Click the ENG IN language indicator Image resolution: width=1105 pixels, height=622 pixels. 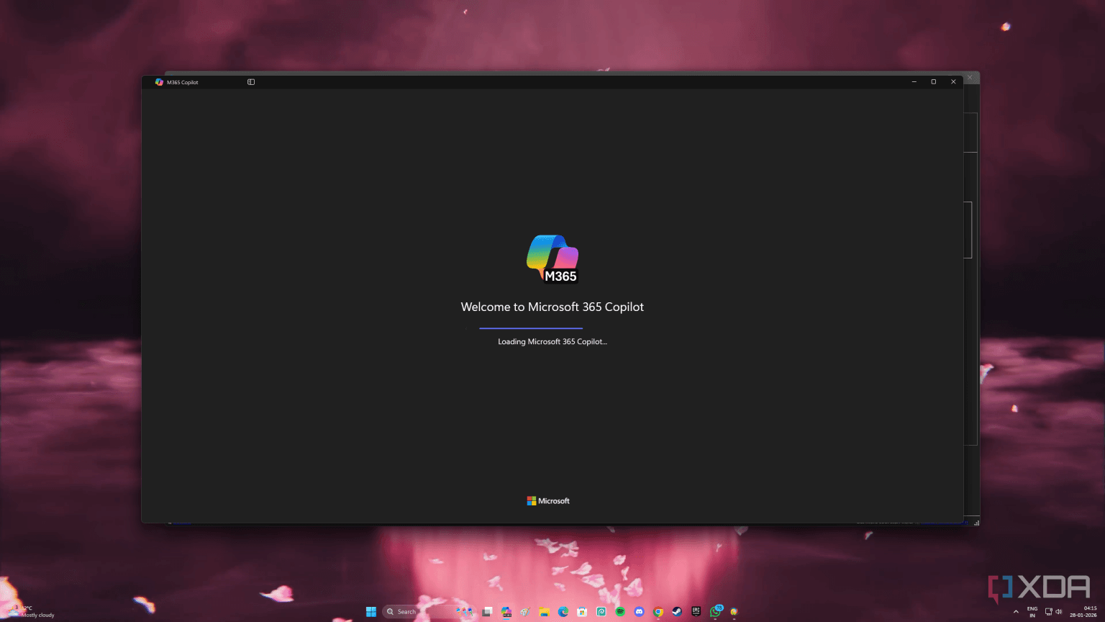tap(1032, 612)
